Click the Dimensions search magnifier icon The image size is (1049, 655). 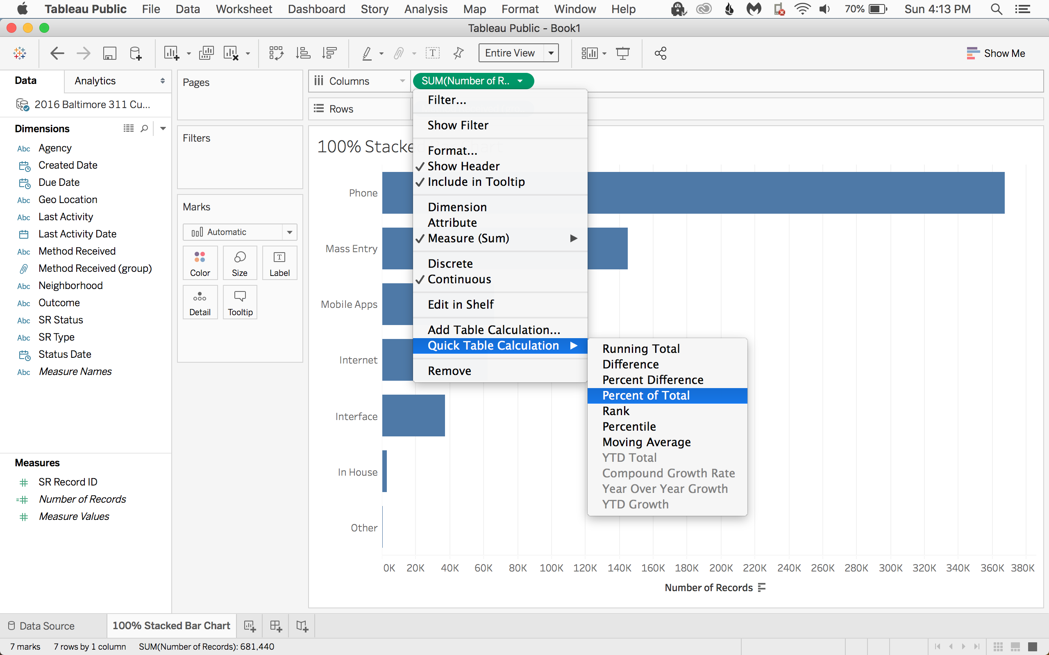point(144,129)
